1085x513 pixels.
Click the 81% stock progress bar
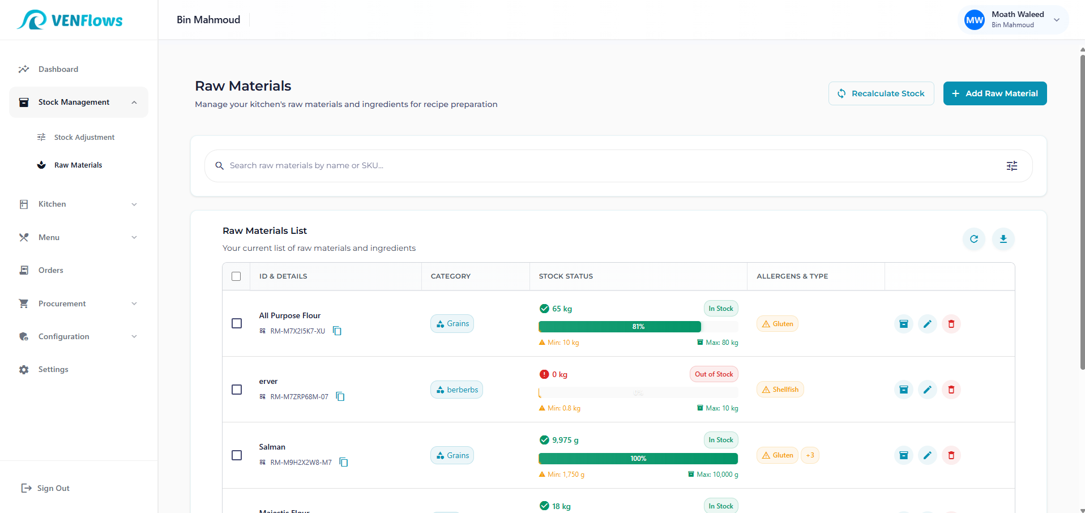tap(620, 327)
